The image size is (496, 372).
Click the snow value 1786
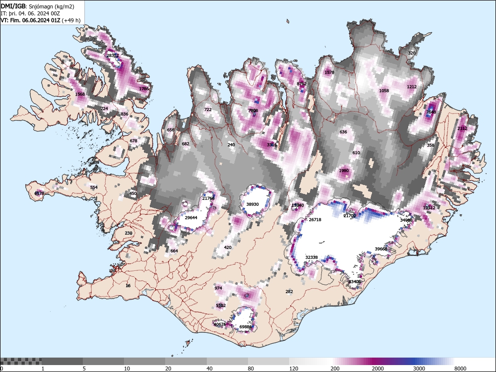point(144,89)
